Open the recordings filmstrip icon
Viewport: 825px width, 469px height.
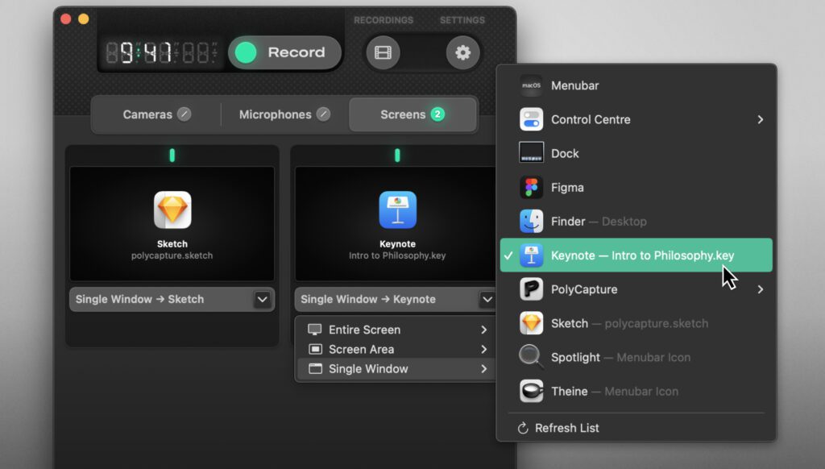coord(383,53)
